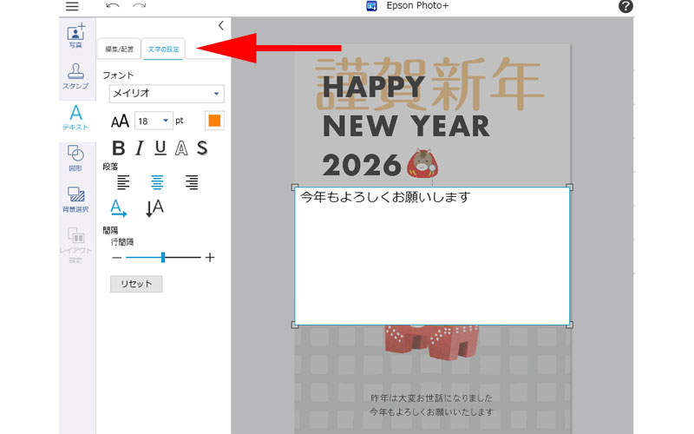This screenshot has height=434, width=694.
Task: Open the help question mark
Action: (x=625, y=6)
